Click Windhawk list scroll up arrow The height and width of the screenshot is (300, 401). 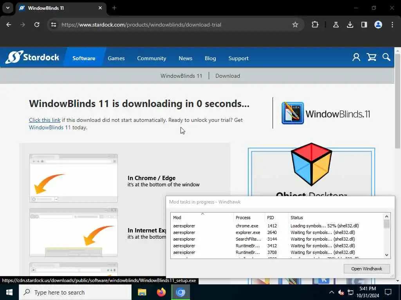click(387, 216)
